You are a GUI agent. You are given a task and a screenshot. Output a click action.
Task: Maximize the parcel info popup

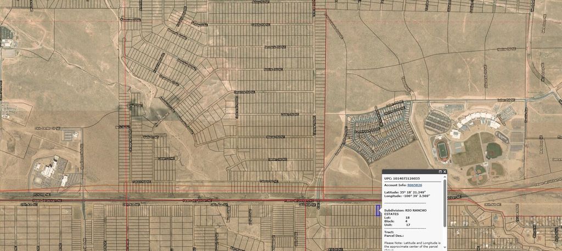[x=440, y=172]
